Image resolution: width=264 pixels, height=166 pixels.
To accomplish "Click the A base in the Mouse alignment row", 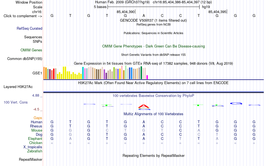I will tap(199, 130).
